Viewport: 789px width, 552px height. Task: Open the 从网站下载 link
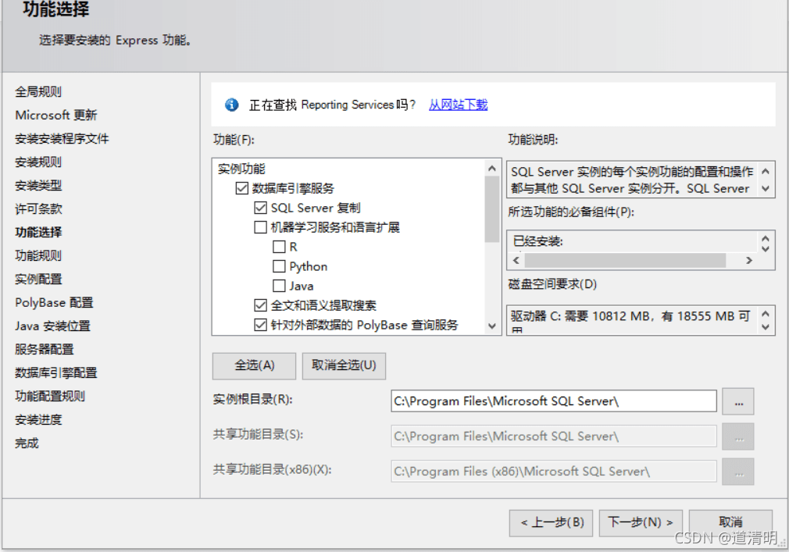point(458,105)
